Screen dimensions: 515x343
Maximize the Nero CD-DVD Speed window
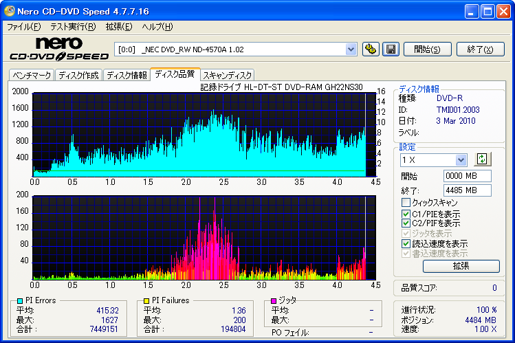pos(487,12)
